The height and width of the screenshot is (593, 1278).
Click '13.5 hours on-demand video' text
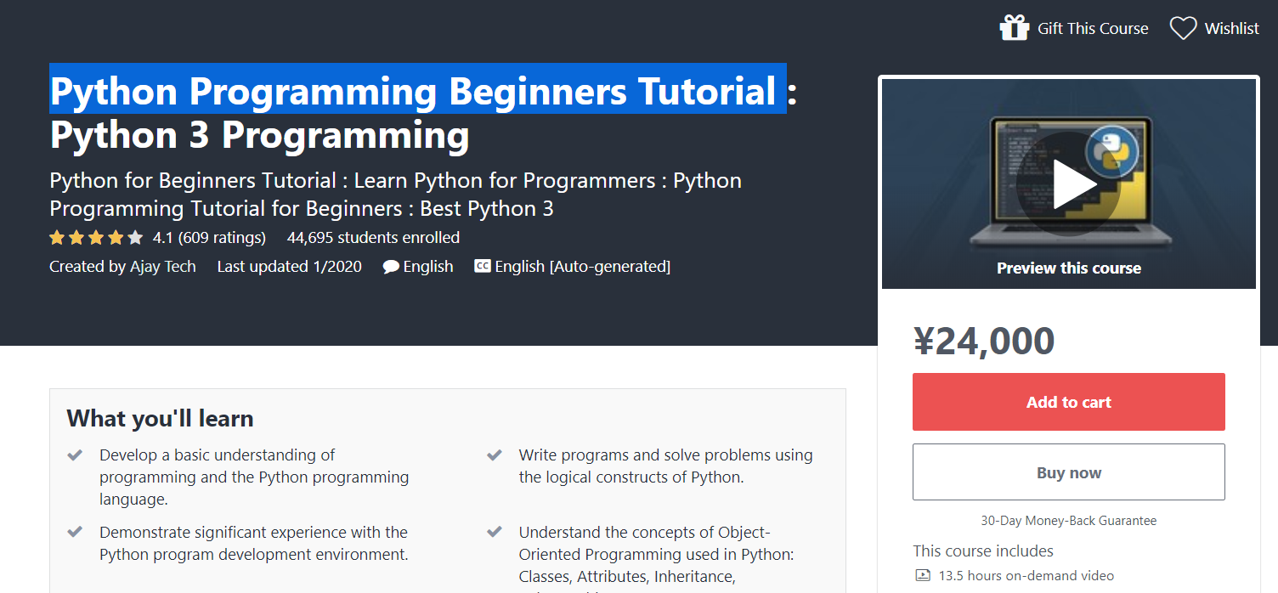coord(1026,576)
